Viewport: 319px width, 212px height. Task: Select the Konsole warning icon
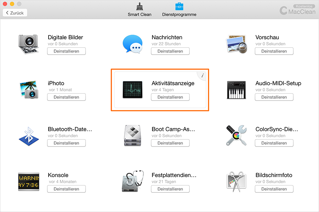[29, 182]
